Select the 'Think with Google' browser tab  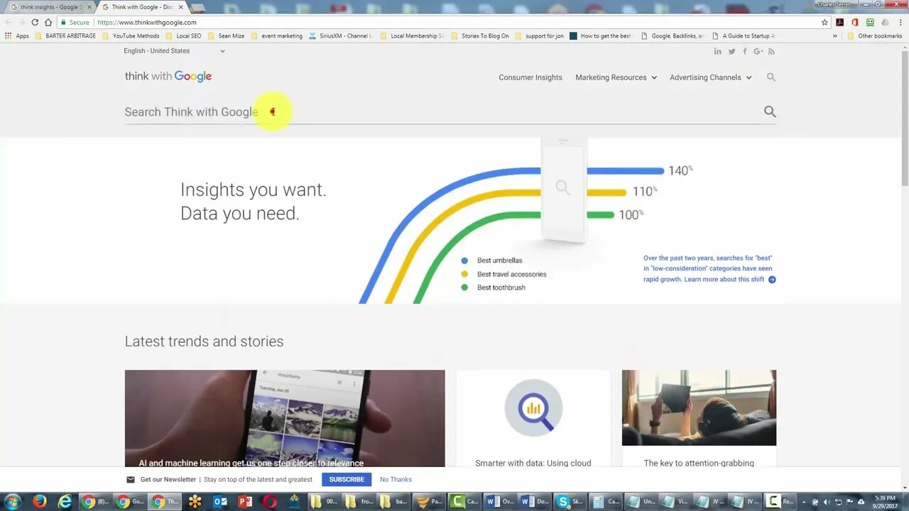pyautogui.click(x=142, y=7)
